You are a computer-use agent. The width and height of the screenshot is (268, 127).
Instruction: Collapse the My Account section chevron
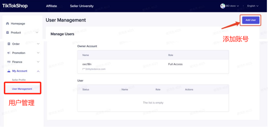coord(38,71)
